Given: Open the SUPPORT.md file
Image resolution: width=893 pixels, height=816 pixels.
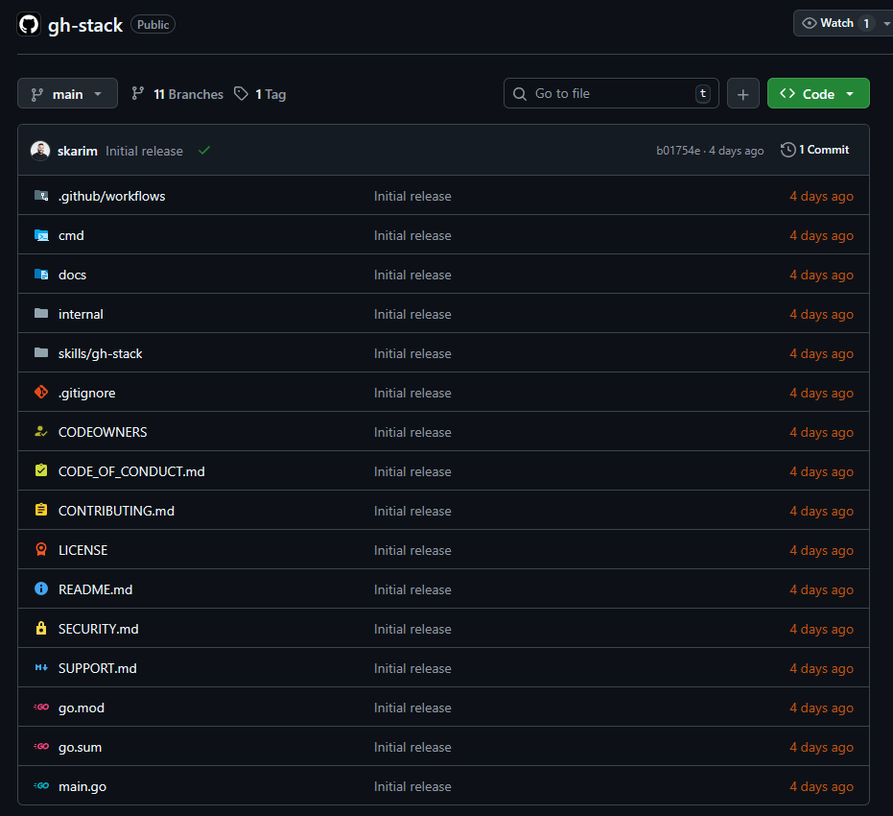Looking at the screenshot, I should pyautogui.click(x=98, y=668).
